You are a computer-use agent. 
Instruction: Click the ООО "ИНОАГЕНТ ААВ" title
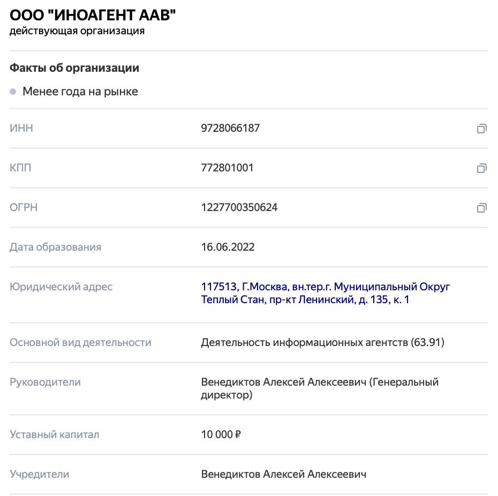(x=93, y=16)
